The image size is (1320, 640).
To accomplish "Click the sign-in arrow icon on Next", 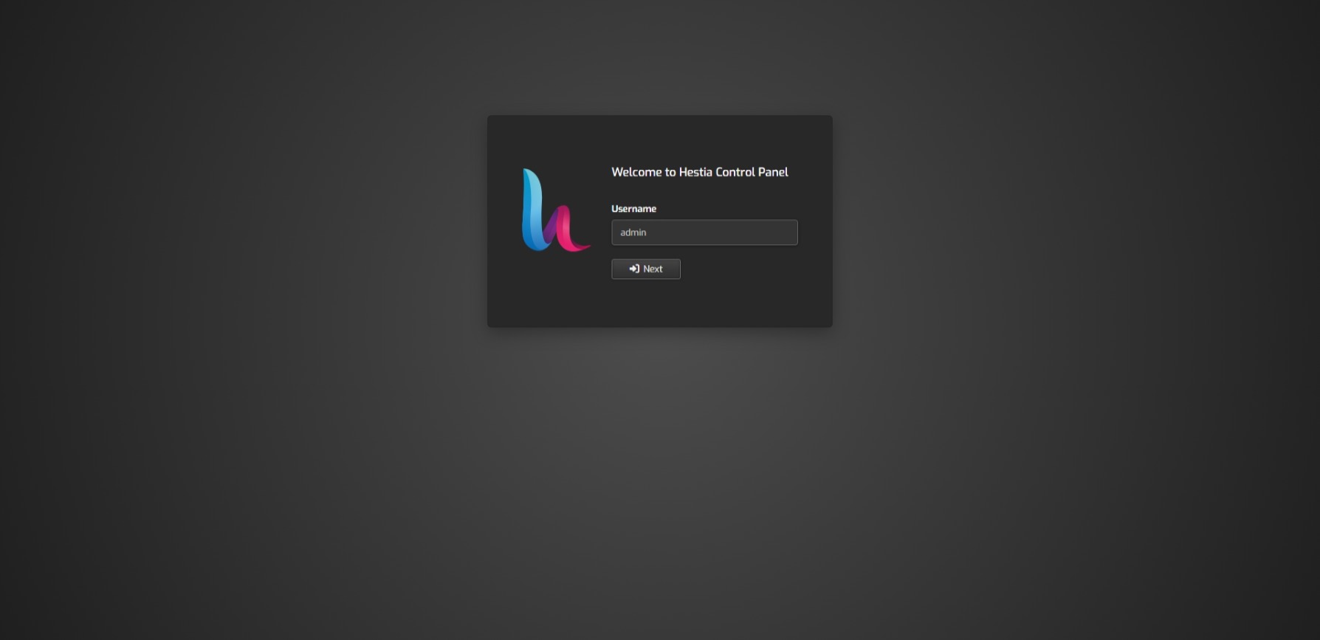I will (x=633, y=269).
